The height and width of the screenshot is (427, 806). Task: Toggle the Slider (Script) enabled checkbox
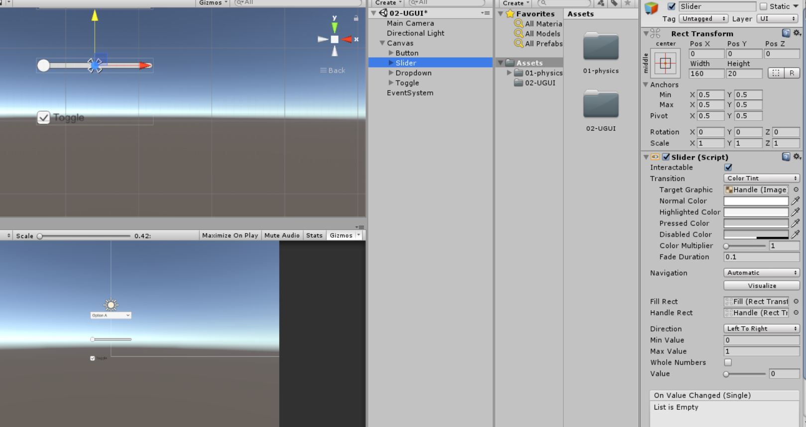(x=666, y=157)
